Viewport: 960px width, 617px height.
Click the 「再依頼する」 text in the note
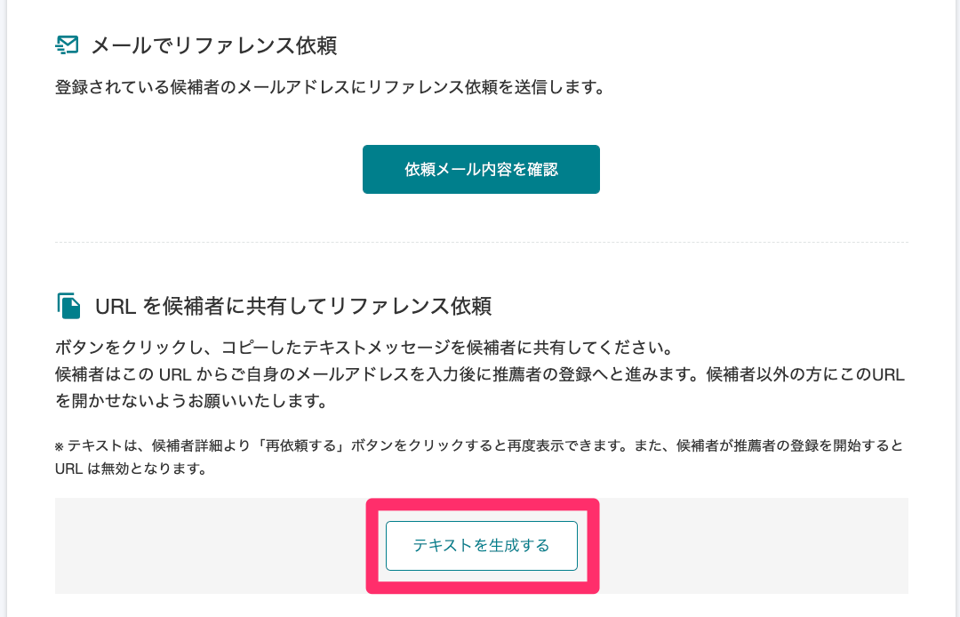(x=300, y=445)
